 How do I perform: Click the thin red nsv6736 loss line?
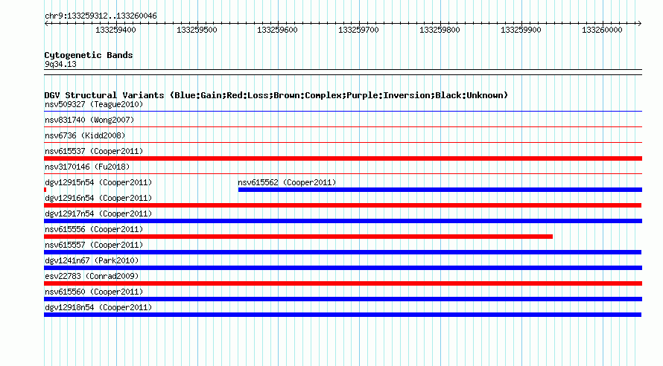tap(343, 142)
